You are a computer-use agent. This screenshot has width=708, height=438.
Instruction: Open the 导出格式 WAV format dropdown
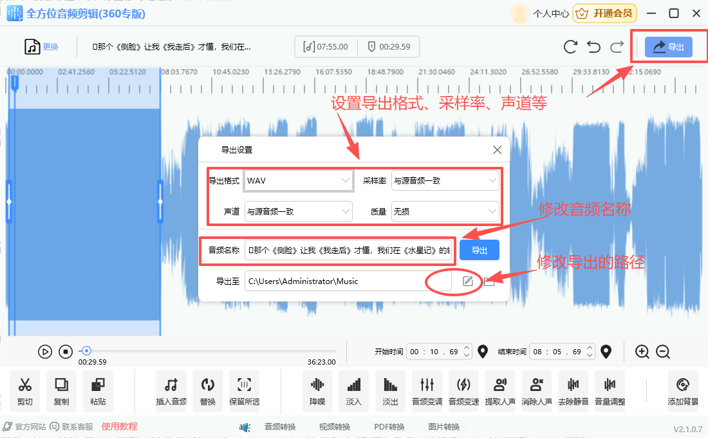tap(298, 180)
